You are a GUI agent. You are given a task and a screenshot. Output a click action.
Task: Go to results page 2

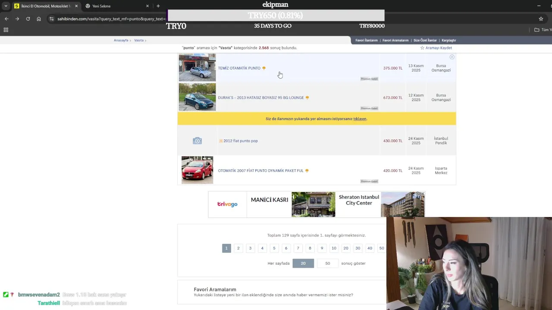[x=238, y=248]
